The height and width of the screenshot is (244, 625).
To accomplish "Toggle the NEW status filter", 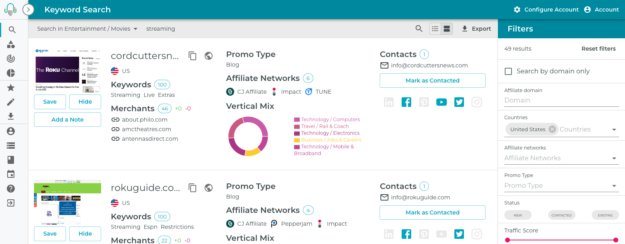I will [518, 215].
